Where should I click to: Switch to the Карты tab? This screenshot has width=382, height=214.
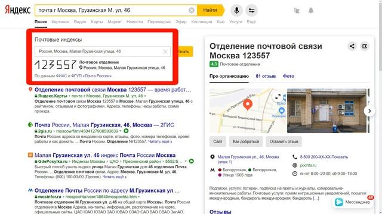coord(97,21)
